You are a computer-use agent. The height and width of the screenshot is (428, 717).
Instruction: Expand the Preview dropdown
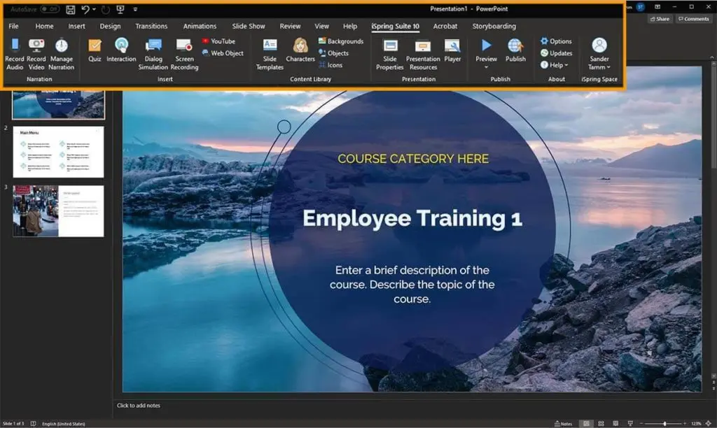pyautogui.click(x=486, y=67)
